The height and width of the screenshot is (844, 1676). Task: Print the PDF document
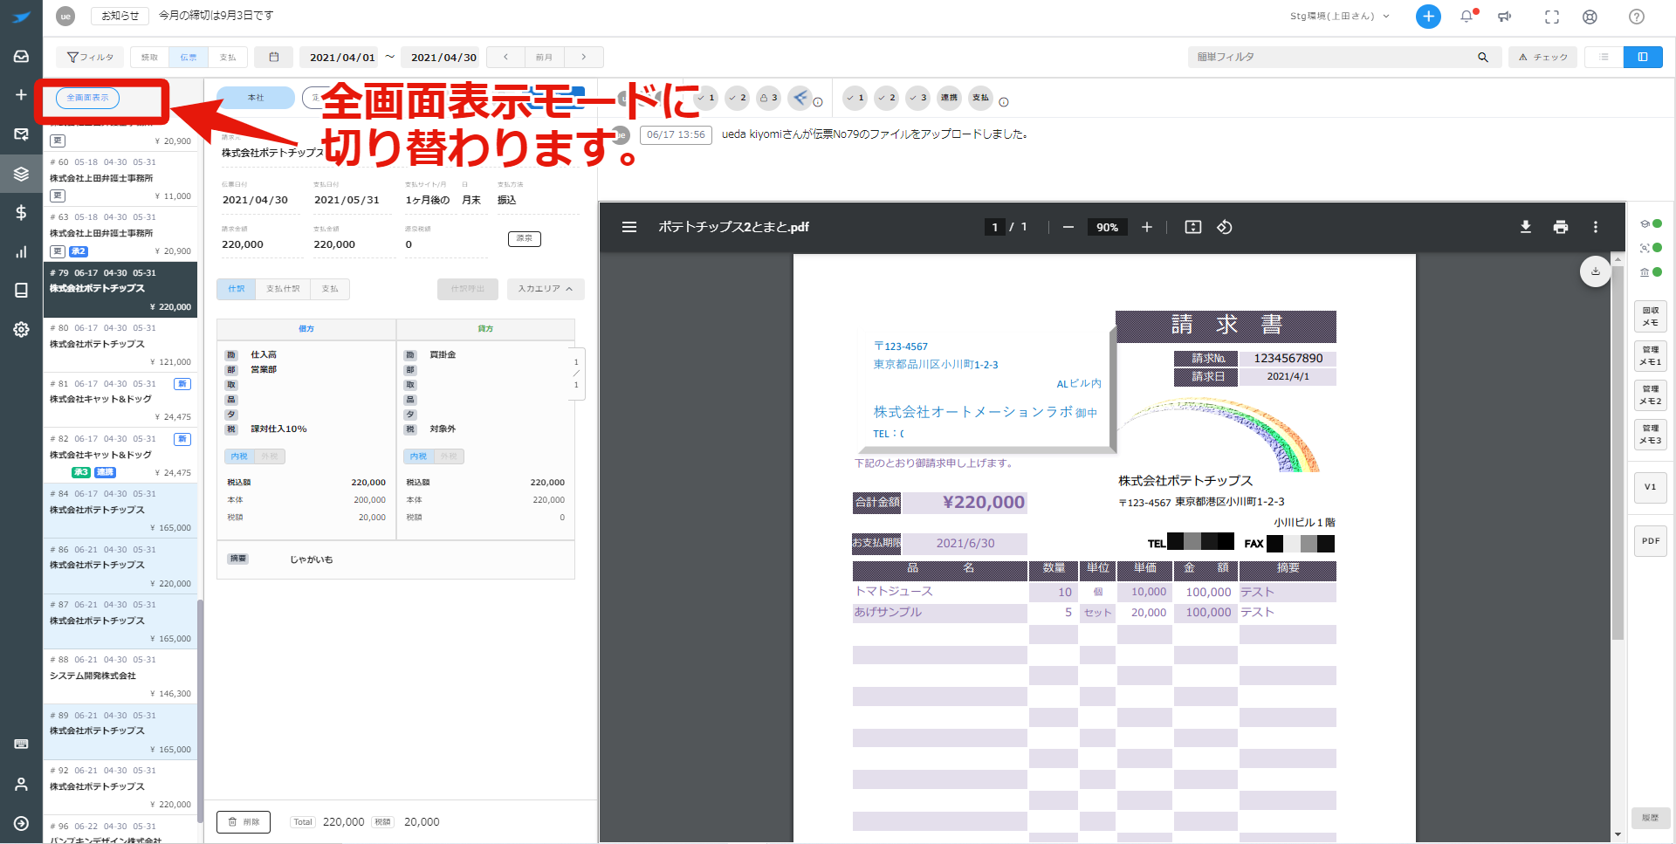(x=1561, y=227)
